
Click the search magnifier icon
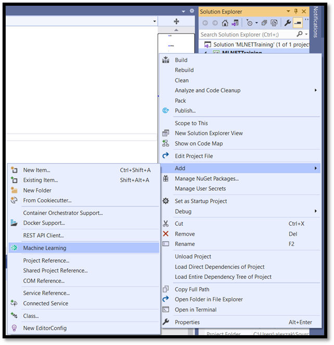[x=299, y=34]
